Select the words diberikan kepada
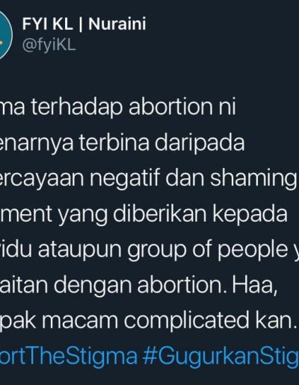This screenshot has height=385, width=299. (x=200, y=214)
